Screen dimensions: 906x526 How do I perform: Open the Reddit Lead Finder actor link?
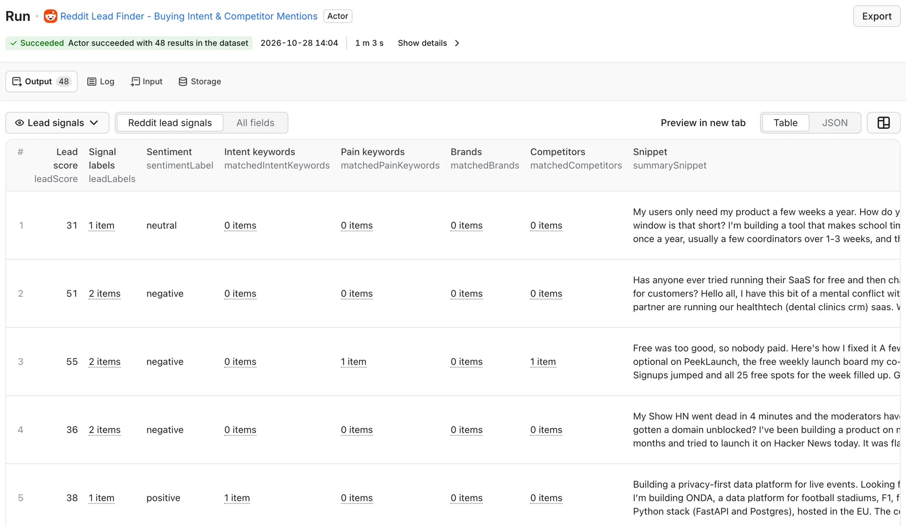tap(189, 16)
